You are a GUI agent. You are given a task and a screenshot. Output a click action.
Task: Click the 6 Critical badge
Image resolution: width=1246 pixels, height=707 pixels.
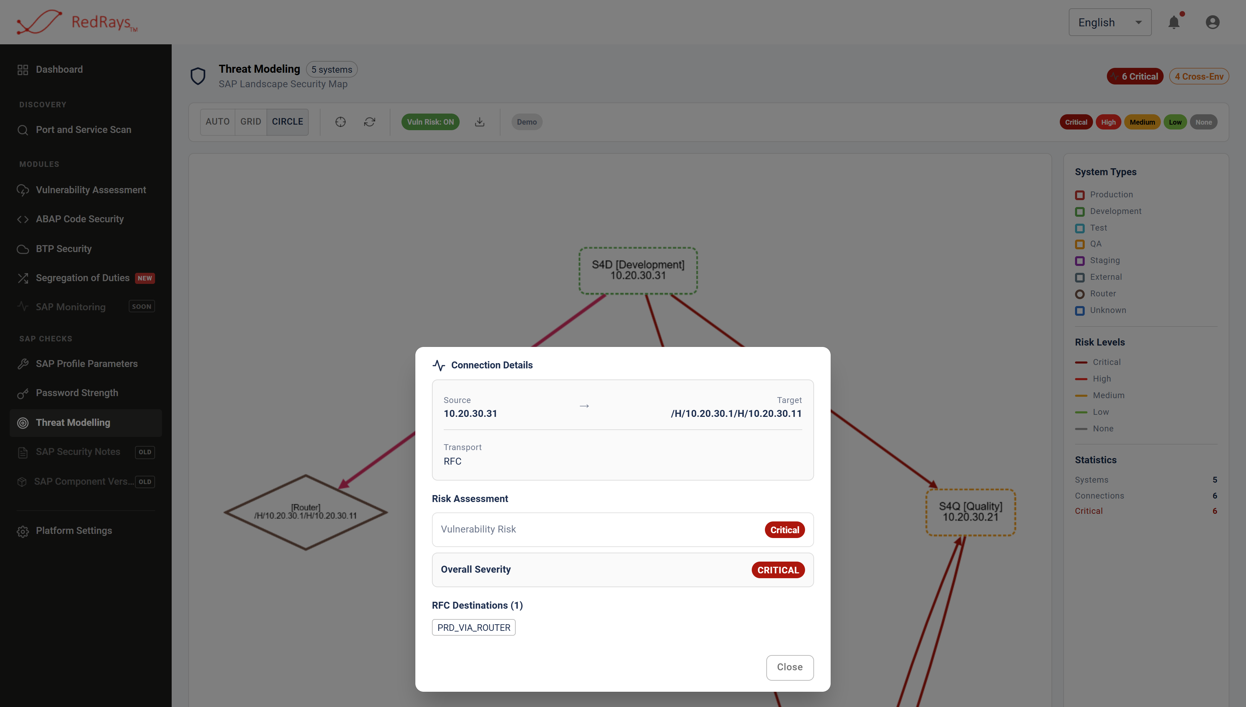(1135, 76)
